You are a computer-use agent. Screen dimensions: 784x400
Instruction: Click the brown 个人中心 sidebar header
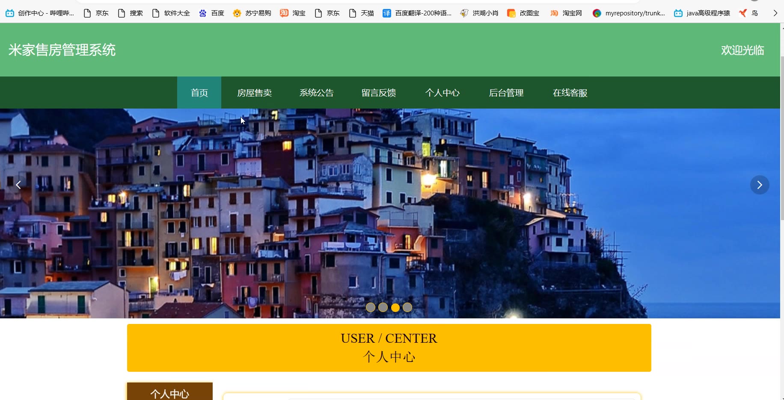coord(170,391)
